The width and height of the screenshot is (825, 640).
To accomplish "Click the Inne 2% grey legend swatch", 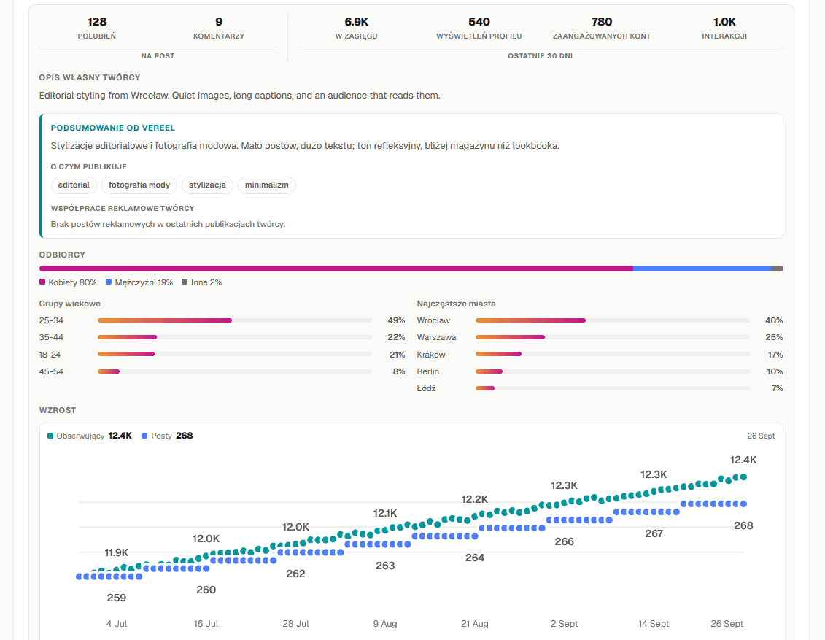I will click(x=185, y=282).
